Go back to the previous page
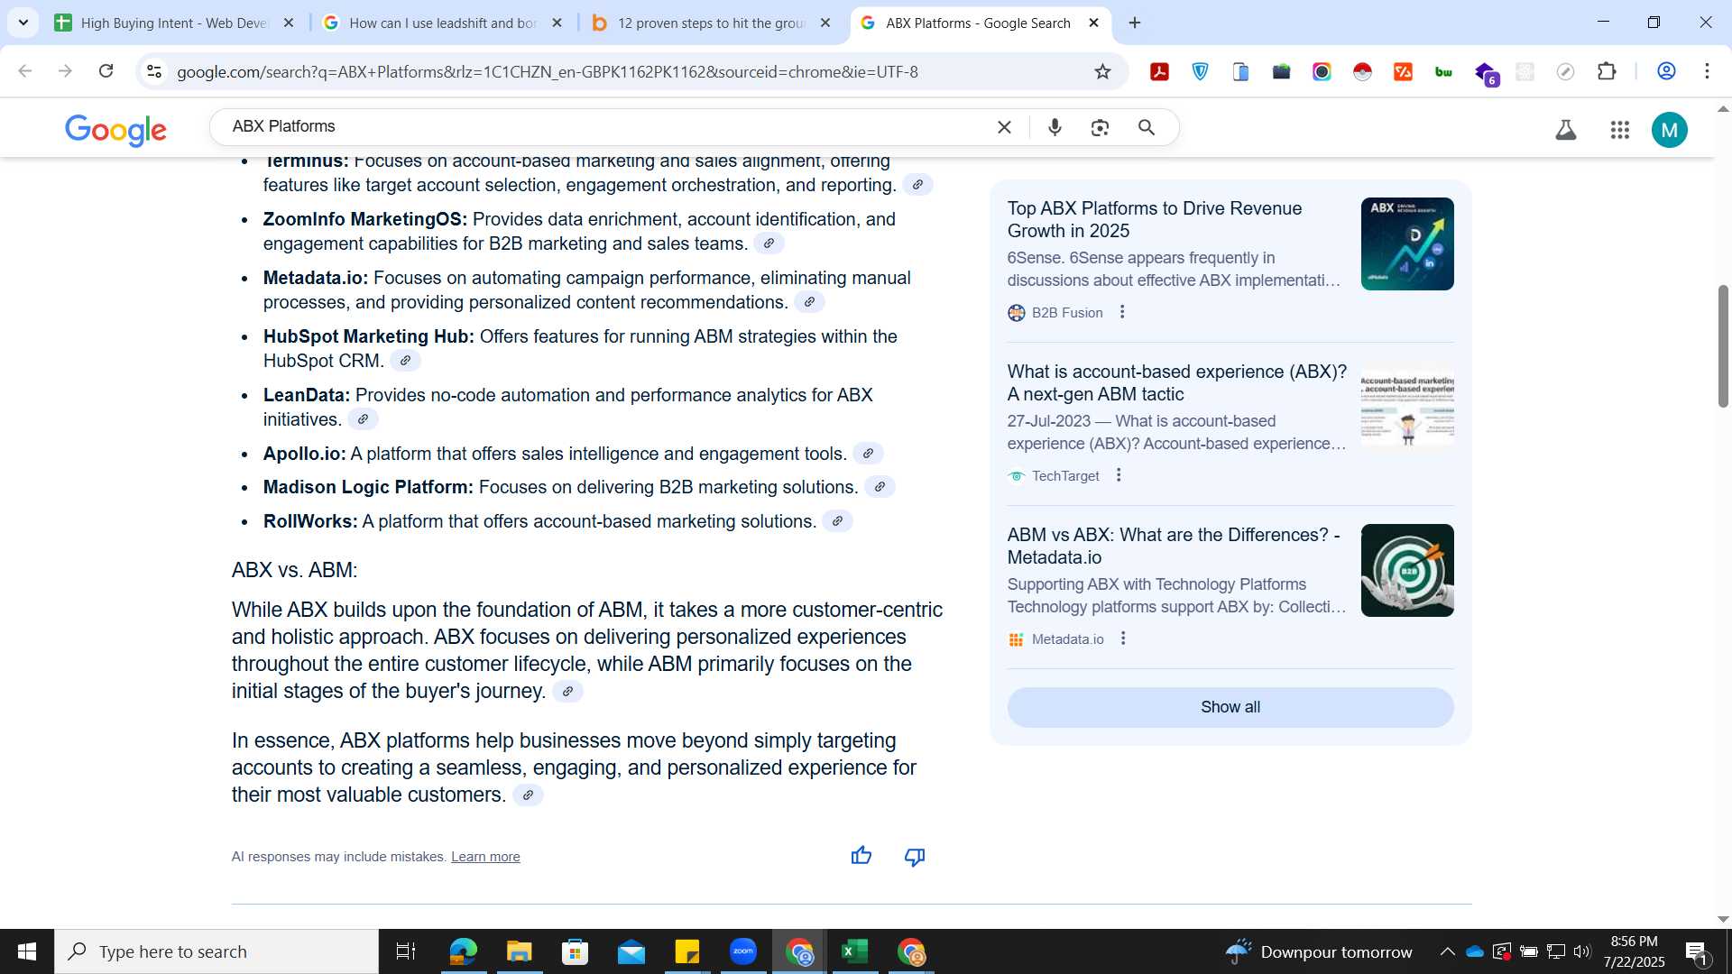The width and height of the screenshot is (1732, 974). (x=25, y=71)
